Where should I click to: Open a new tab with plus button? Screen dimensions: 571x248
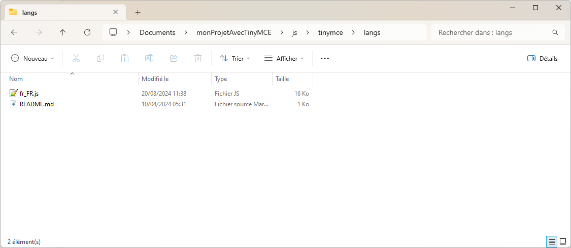click(138, 12)
